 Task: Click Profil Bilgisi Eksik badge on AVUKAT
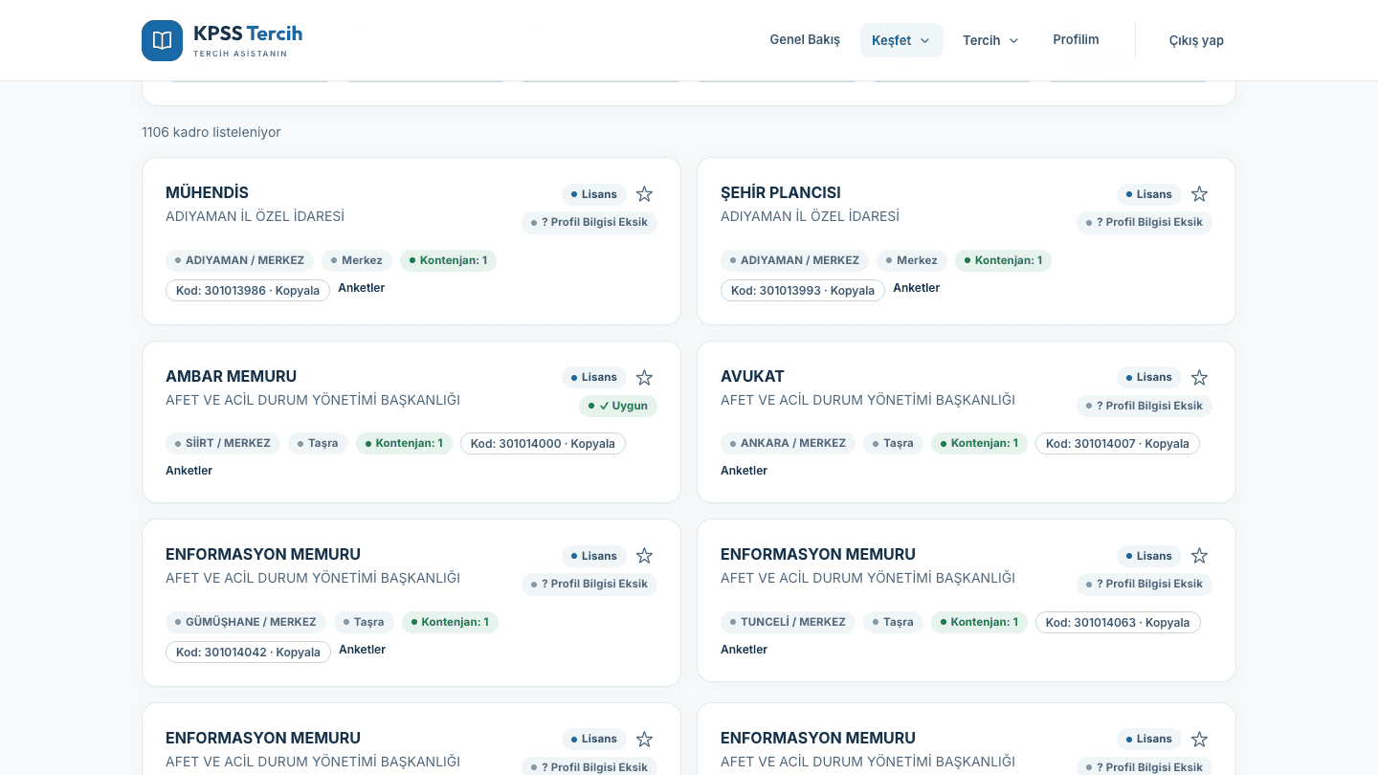tap(1145, 406)
